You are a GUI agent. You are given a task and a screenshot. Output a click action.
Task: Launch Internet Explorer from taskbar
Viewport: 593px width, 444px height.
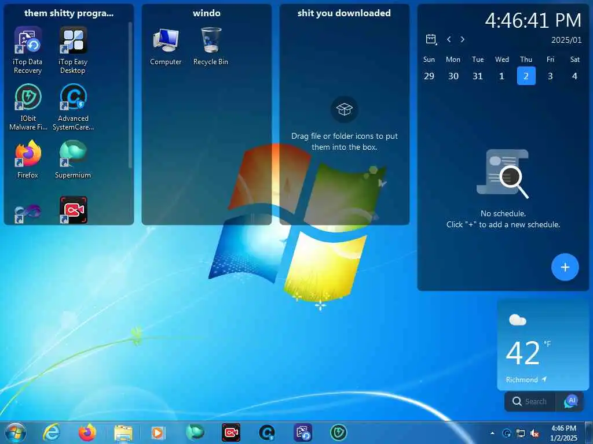coord(52,432)
